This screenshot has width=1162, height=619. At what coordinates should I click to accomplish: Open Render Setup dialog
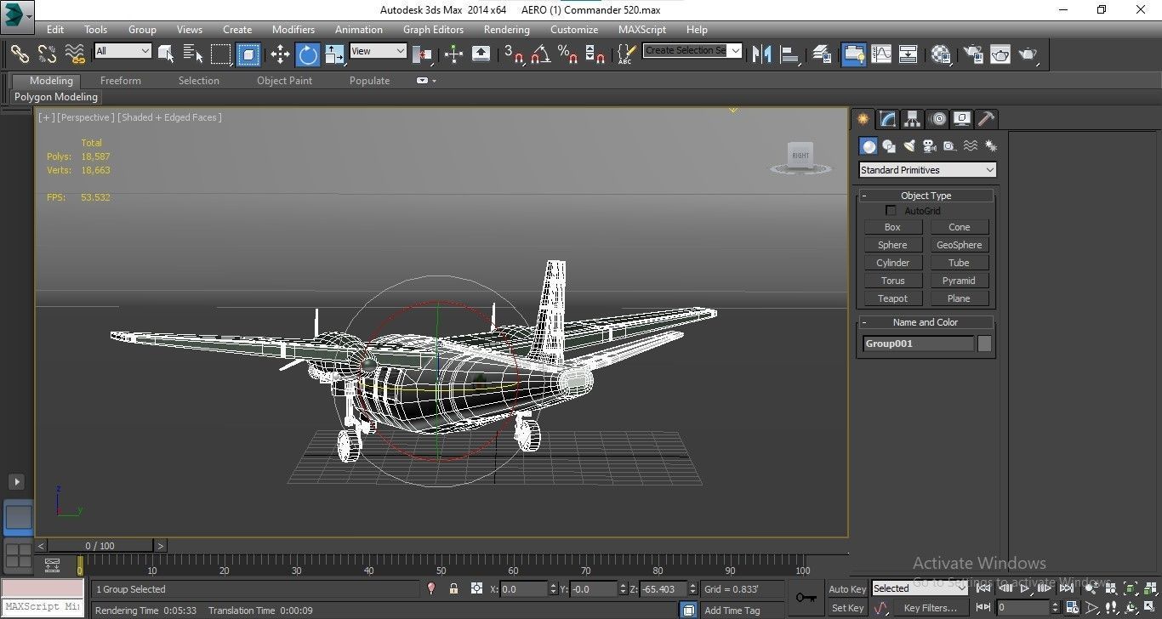pos(972,54)
